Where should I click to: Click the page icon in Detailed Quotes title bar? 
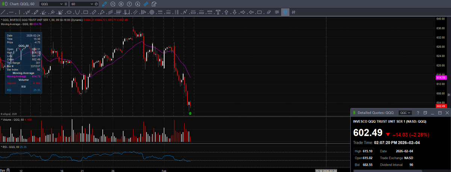[425, 113]
